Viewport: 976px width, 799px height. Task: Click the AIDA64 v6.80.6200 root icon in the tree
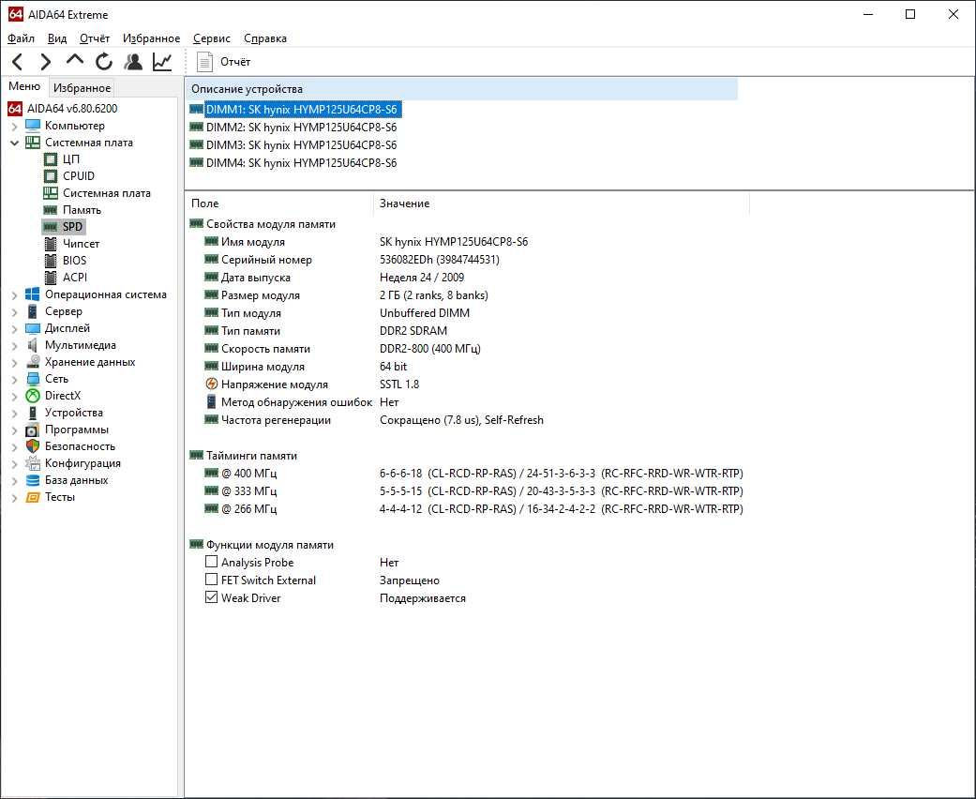pos(15,109)
